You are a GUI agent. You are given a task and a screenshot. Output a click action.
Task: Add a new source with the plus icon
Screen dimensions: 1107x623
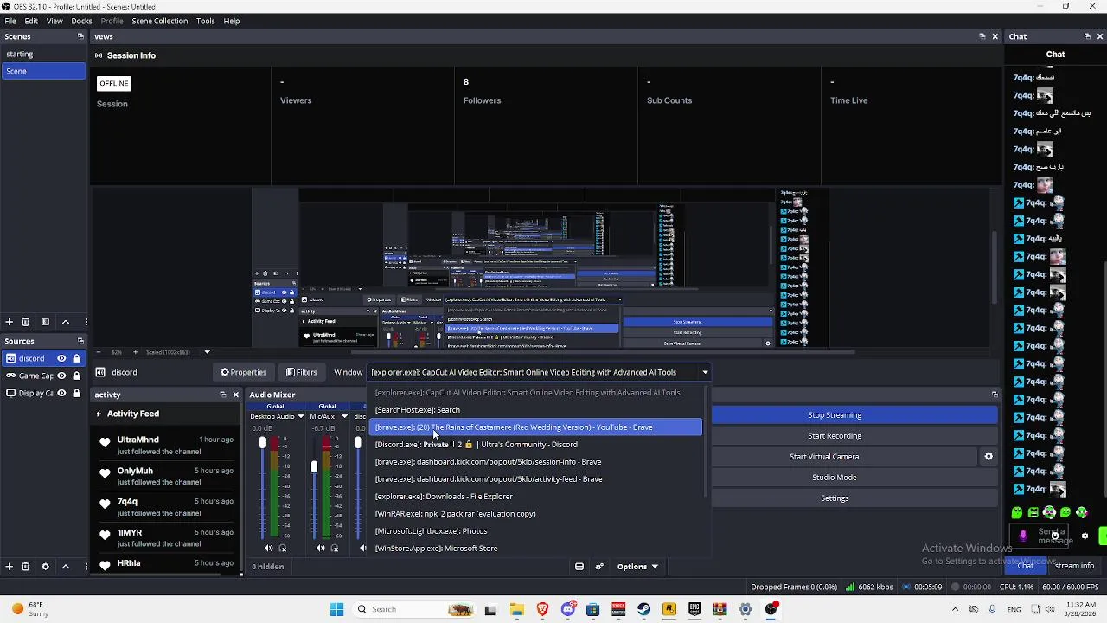tap(9, 567)
